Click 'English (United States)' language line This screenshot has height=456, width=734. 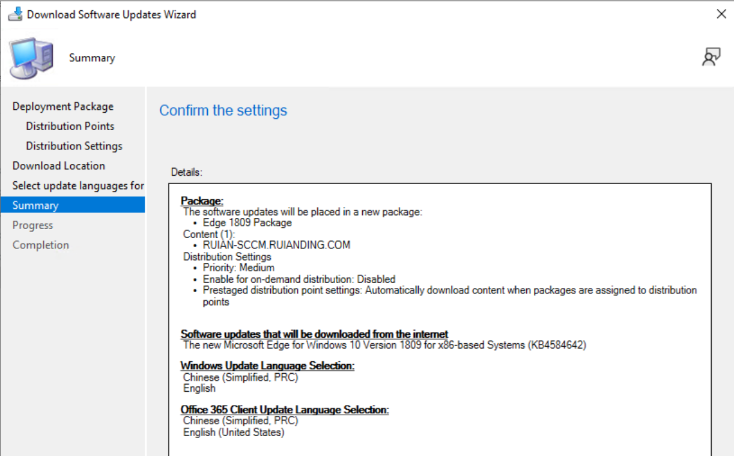click(x=234, y=432)
